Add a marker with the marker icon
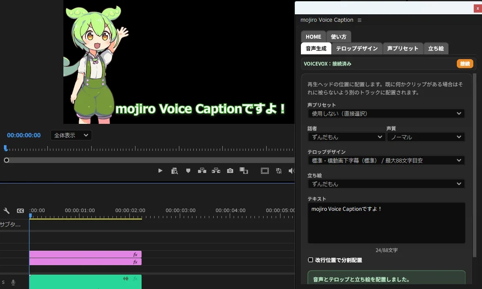Screen dimensions: 482x289 pyautogui.click(x=188, y=170)
